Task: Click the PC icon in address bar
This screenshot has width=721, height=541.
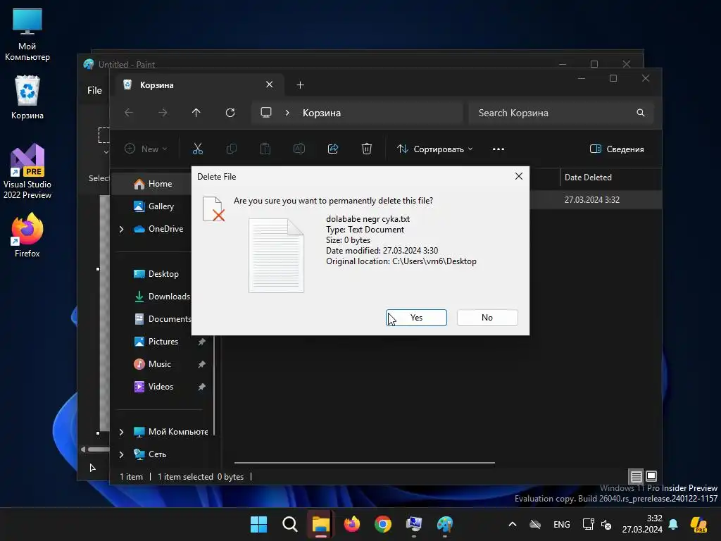Action: (265, 113)
